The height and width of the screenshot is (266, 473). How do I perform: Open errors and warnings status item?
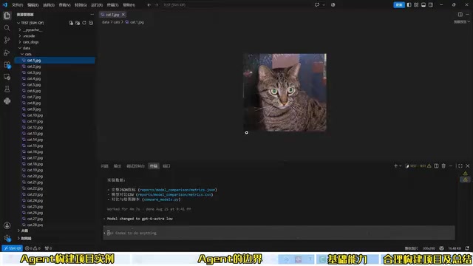33,248
